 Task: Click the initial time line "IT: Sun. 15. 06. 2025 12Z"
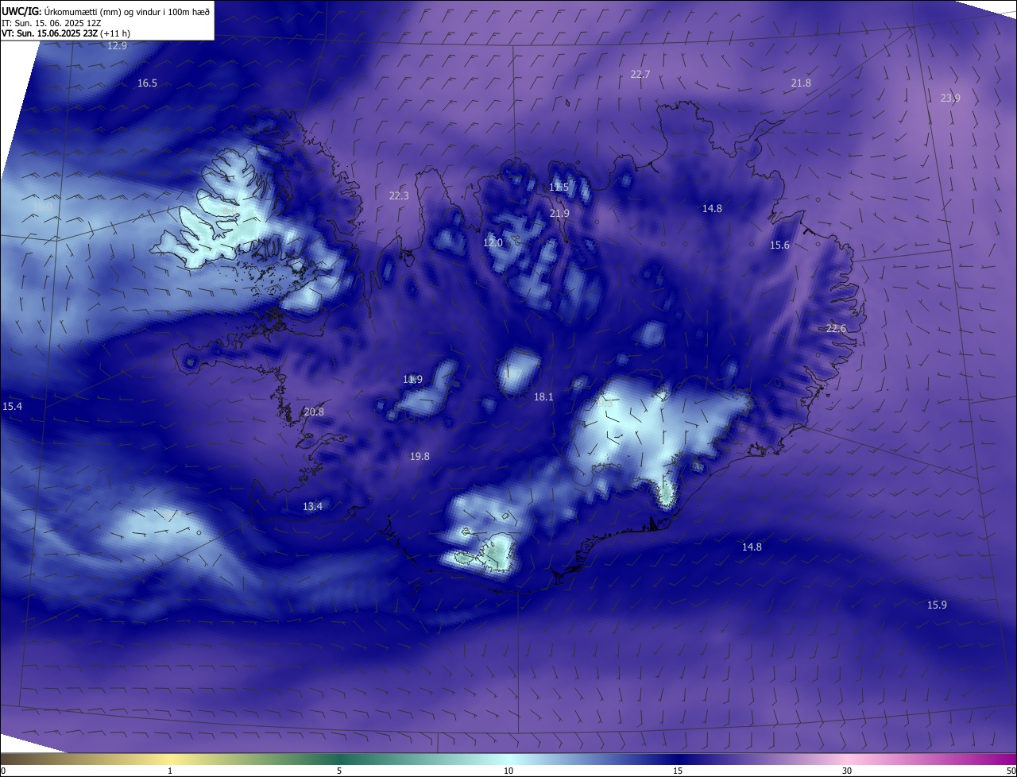tap(51, 22)
